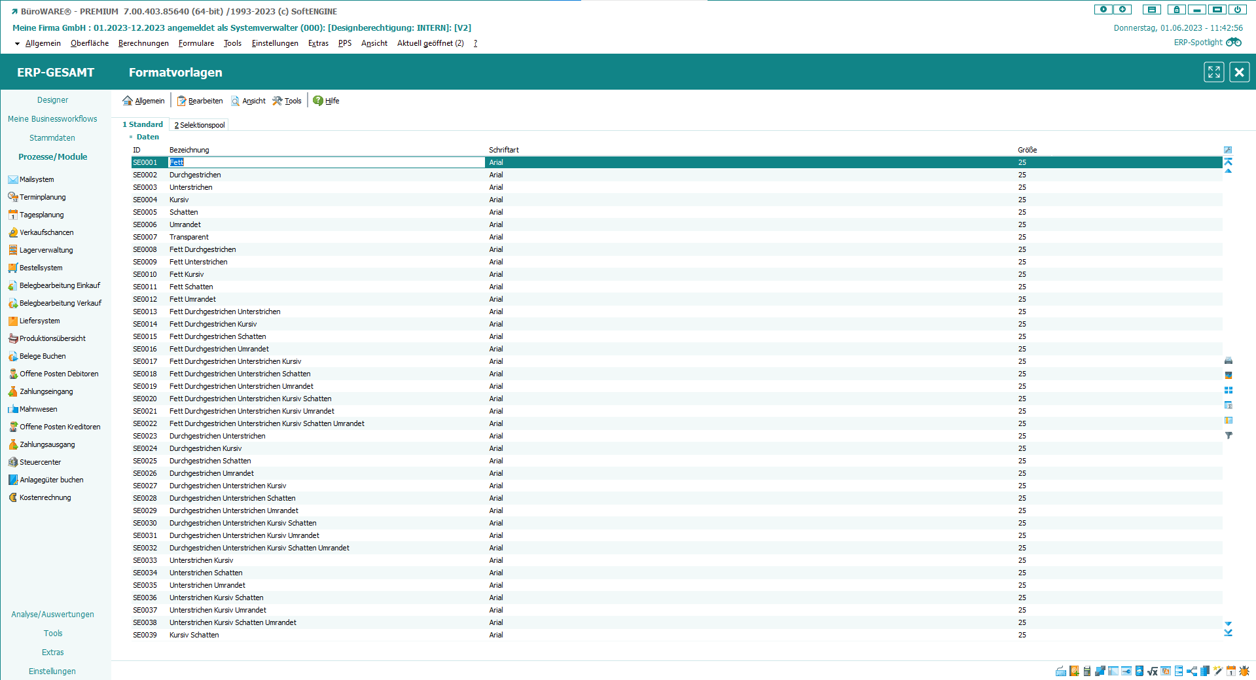The width and height of the screenshot is (1256, 680).
Task: Open the Allgemein dropdown in the menu bar
Action: pos(38,43)
